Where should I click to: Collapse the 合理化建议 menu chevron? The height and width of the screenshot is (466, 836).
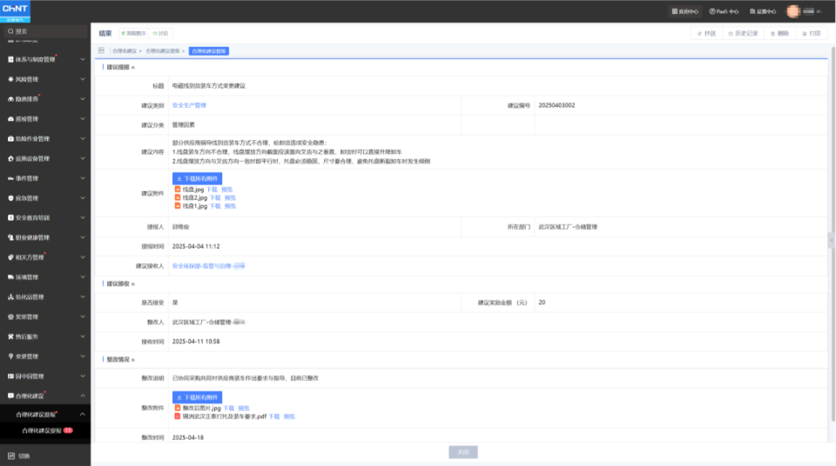coord(83,396)
